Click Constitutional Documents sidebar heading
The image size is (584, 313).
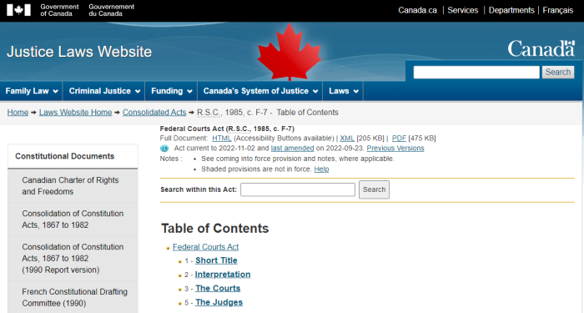(x=65, y=157)
